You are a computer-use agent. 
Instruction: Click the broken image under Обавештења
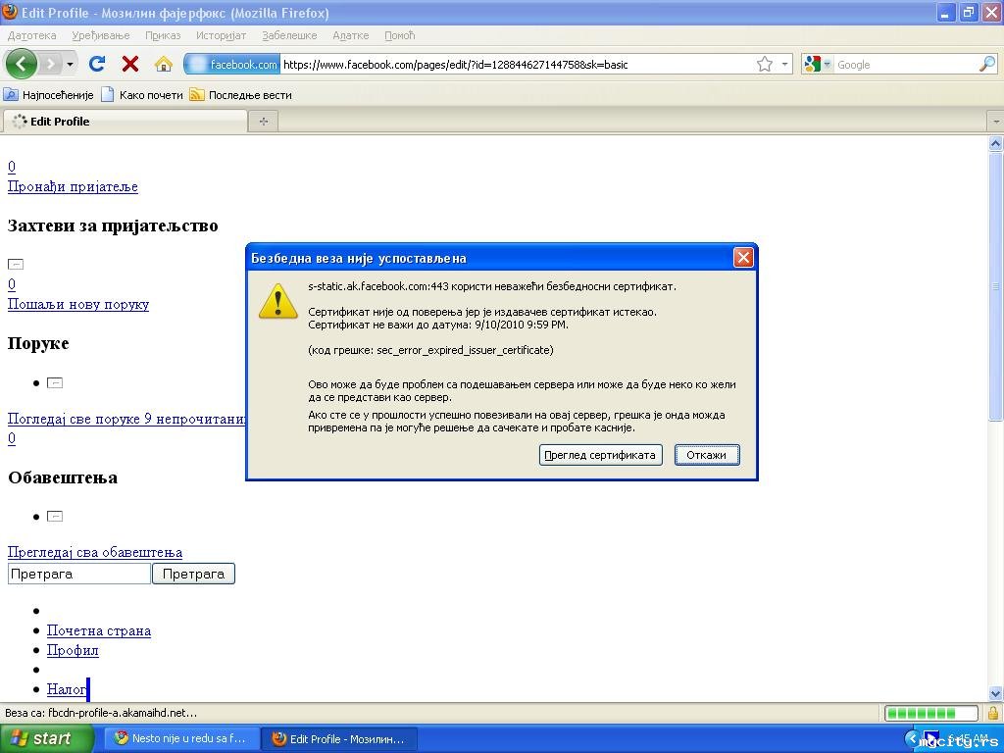(55, 516)
